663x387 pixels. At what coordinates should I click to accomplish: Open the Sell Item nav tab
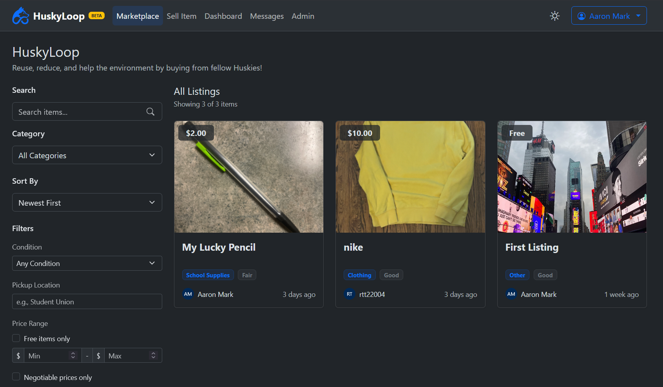click(181, 16)
